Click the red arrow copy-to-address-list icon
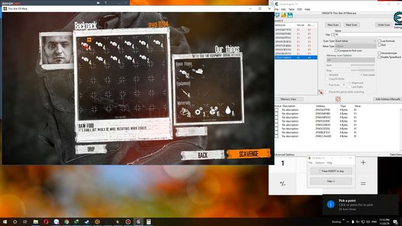 [320, 92]
